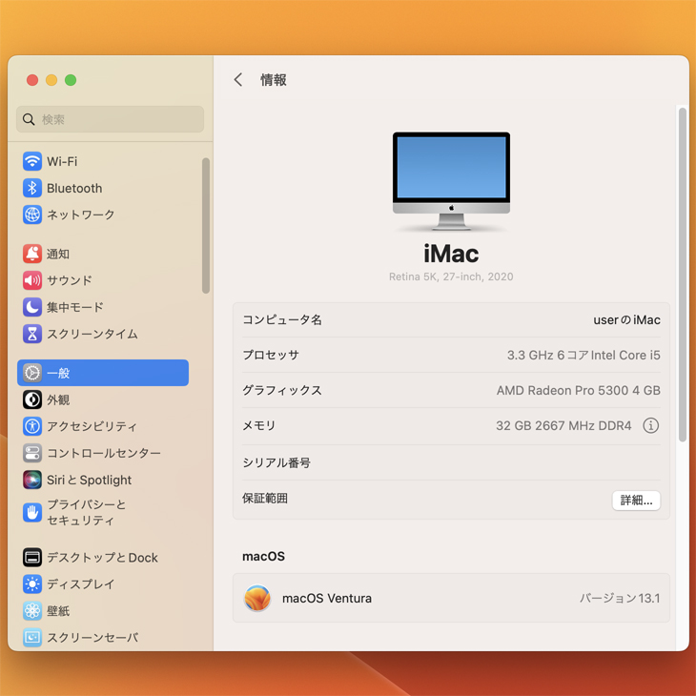Screen dimensions: 696x696
Task: Open Wi-Fi settings in sidebar
Action: point(62,162)
